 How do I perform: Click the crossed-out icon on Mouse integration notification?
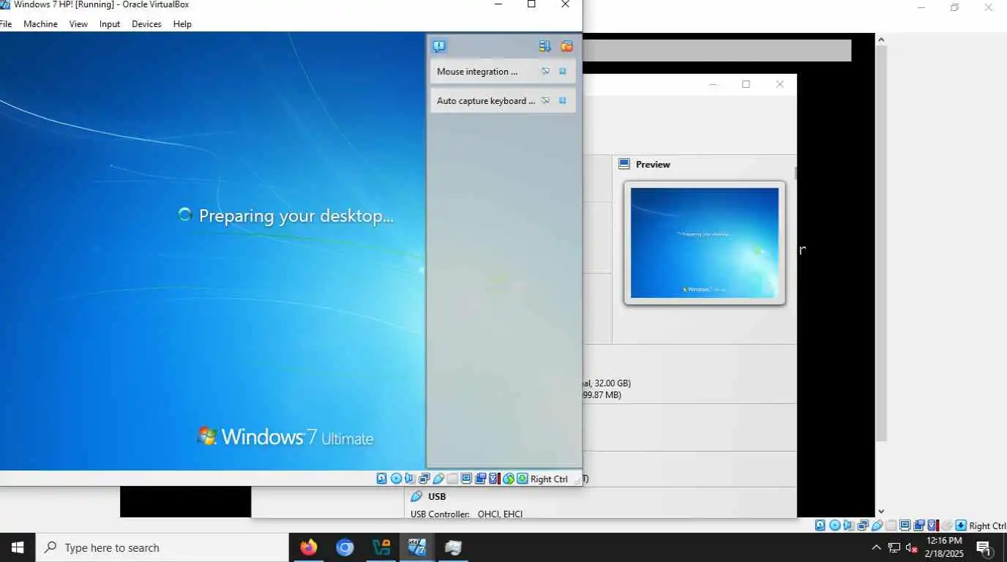tap(545, 71)
